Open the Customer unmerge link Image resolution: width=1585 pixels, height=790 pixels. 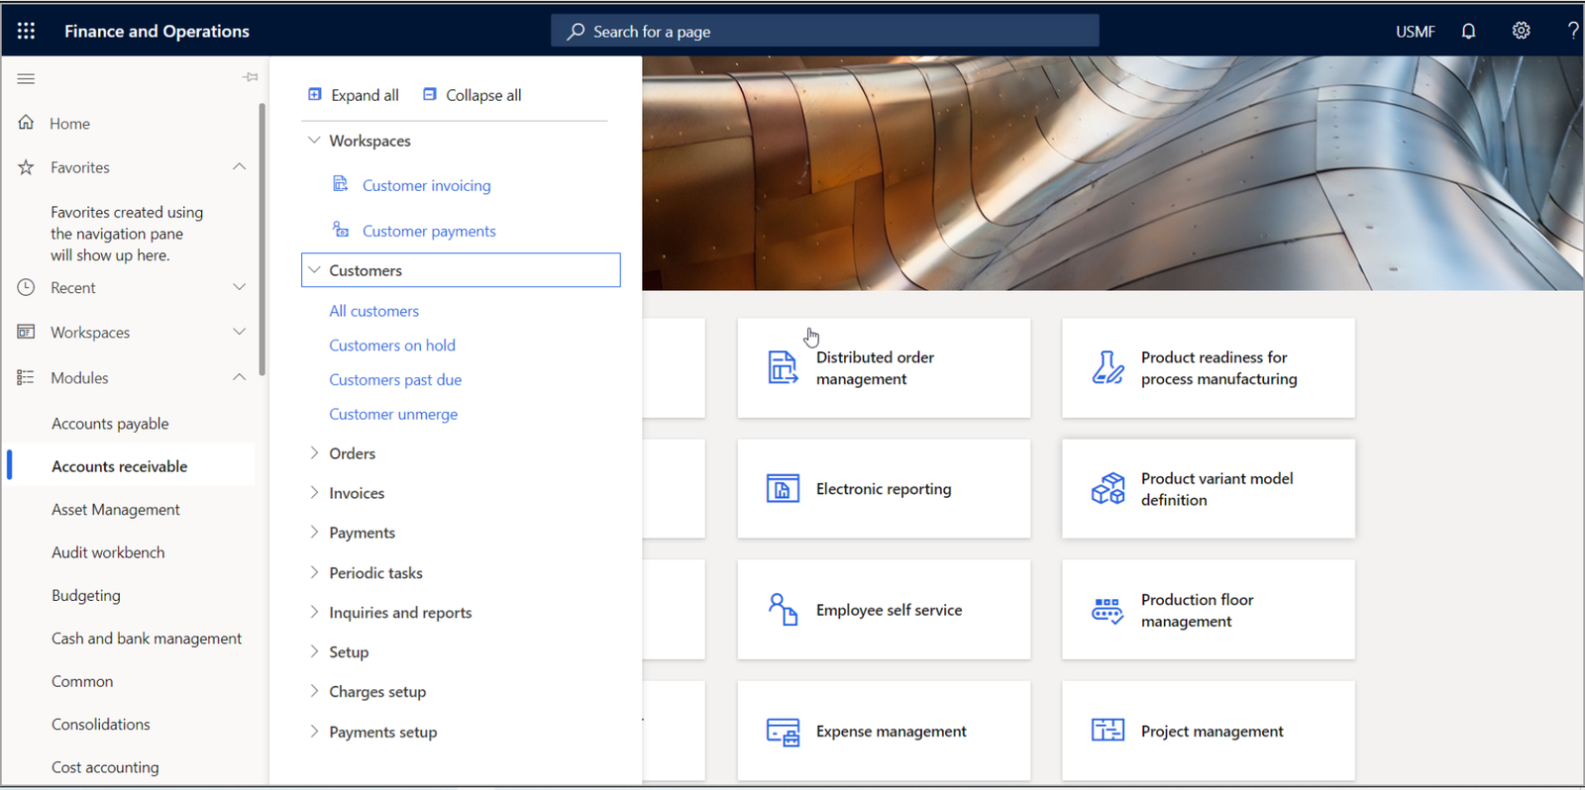(393, 415)
